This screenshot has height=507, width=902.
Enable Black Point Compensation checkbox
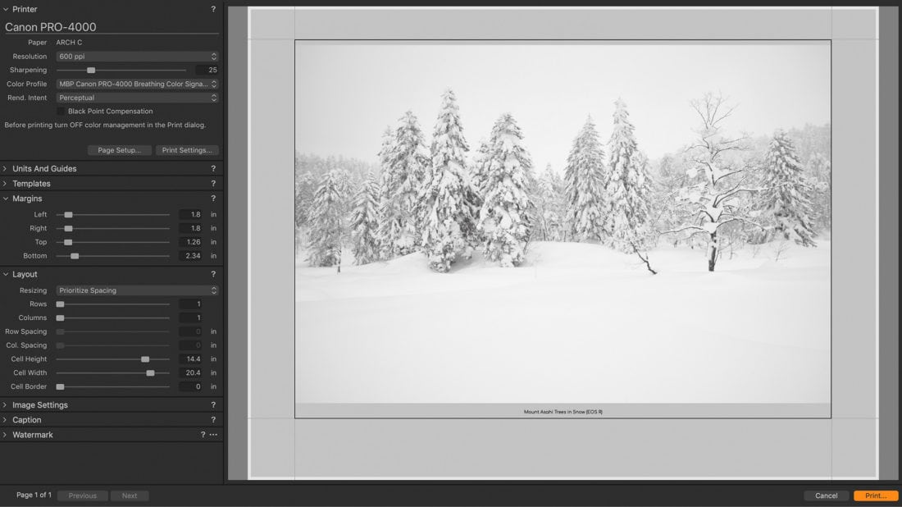pos(61,112)
